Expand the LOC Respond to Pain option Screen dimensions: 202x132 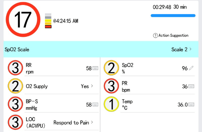tap(73, 122)
